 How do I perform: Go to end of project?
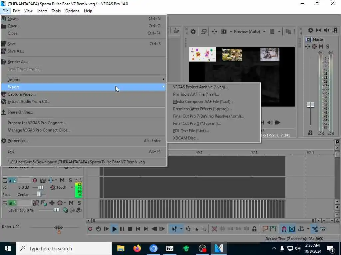coord(146,229)
